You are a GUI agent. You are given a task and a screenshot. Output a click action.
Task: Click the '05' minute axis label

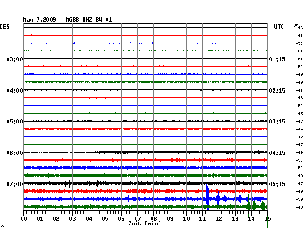point(105,218)
